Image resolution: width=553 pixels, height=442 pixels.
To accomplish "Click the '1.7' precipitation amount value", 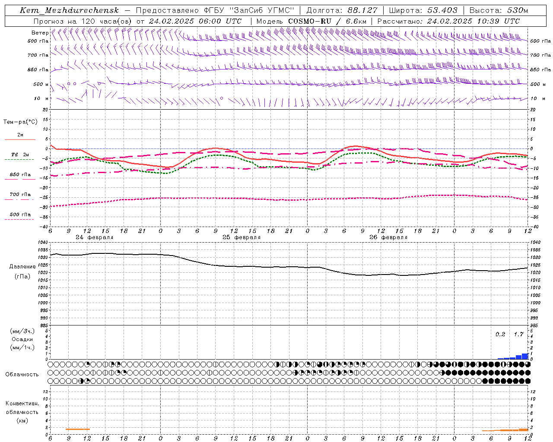I will click(x=519, y=335).
